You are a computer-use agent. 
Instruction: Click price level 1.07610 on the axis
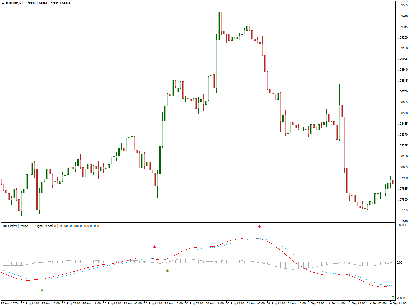click(402, 221)
